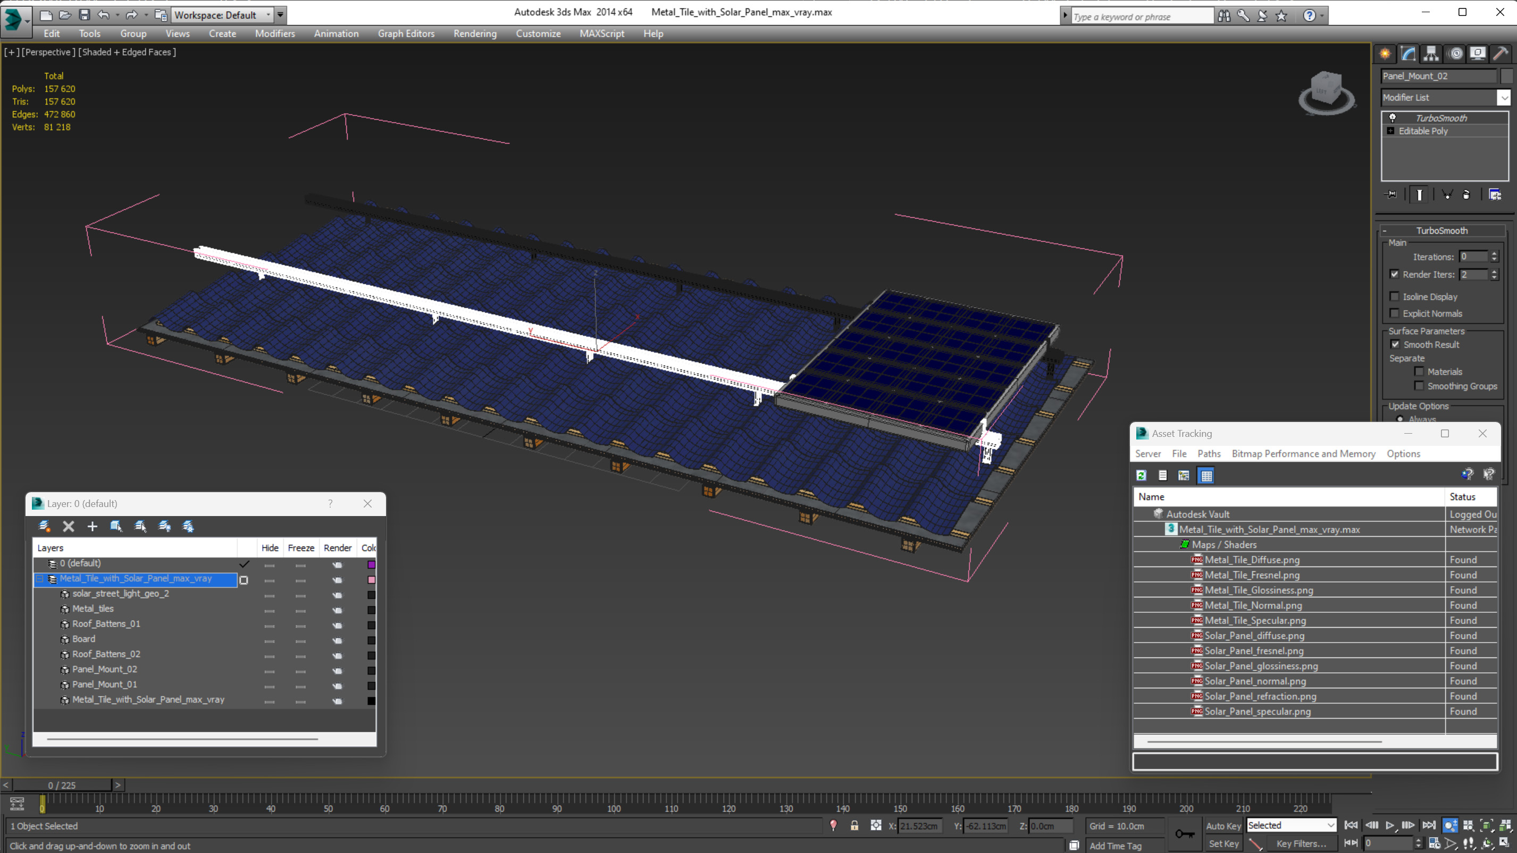Click color swatch of 0 (default) layer

coord(371,564)
